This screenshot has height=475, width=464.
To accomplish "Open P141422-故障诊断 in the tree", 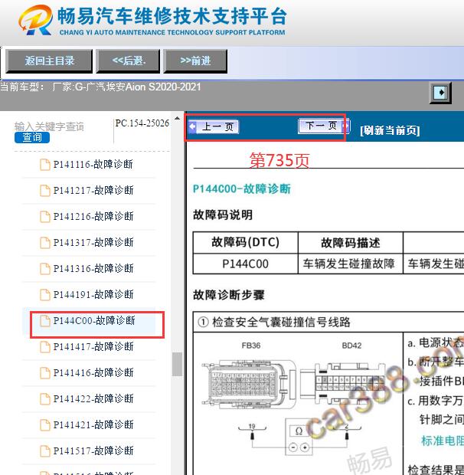I will coord(93,398).
